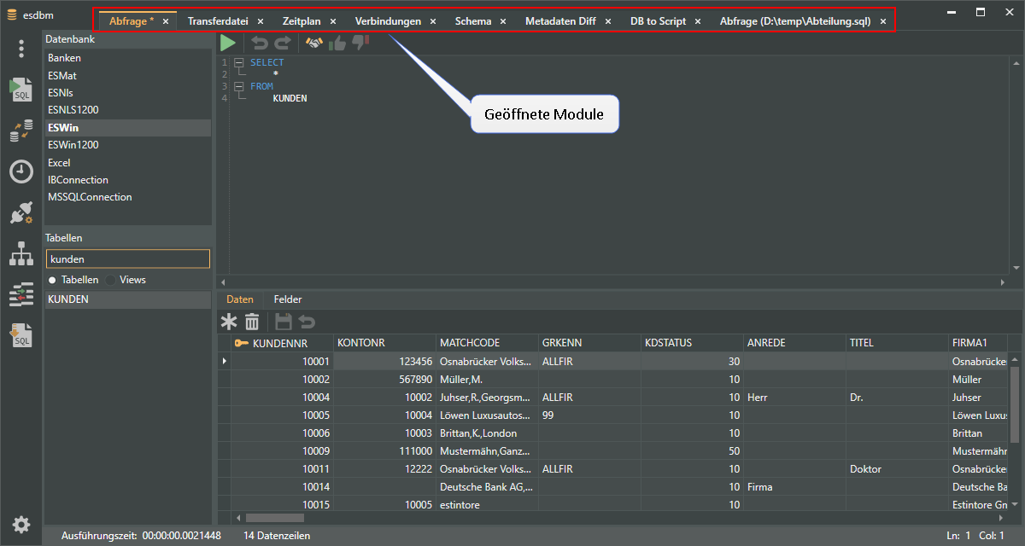
Task: Undo the last query edit
Action: (x=260, y=43)
